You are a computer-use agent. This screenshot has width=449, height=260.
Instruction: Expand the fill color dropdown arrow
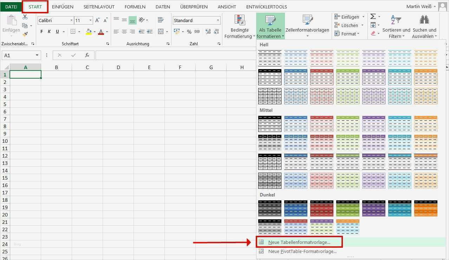[95, 32]
